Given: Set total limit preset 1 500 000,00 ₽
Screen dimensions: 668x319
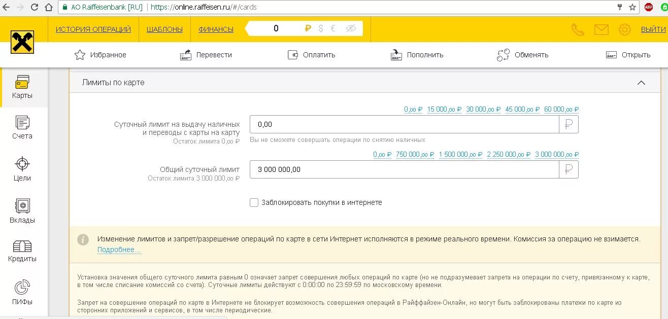Looking at the screenshot, I should click(460, 154).
